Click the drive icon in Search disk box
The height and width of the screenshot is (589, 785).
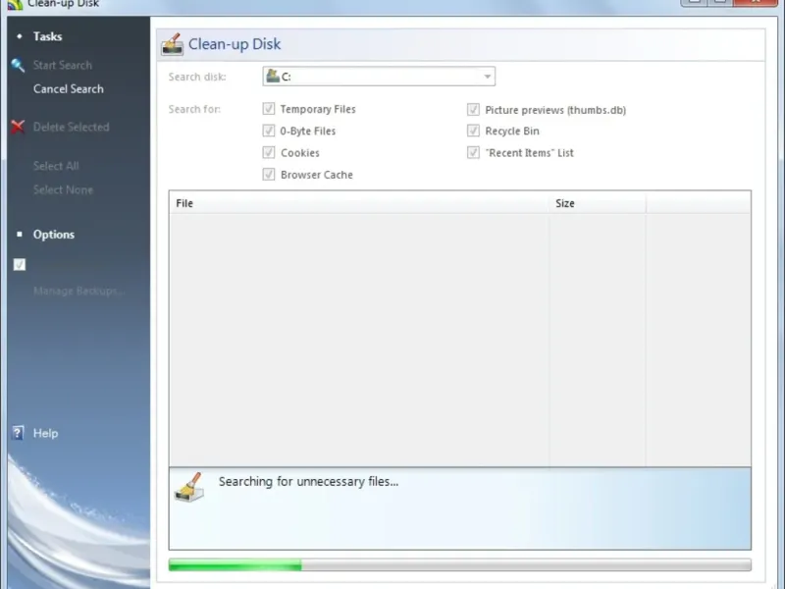point(273,77)
